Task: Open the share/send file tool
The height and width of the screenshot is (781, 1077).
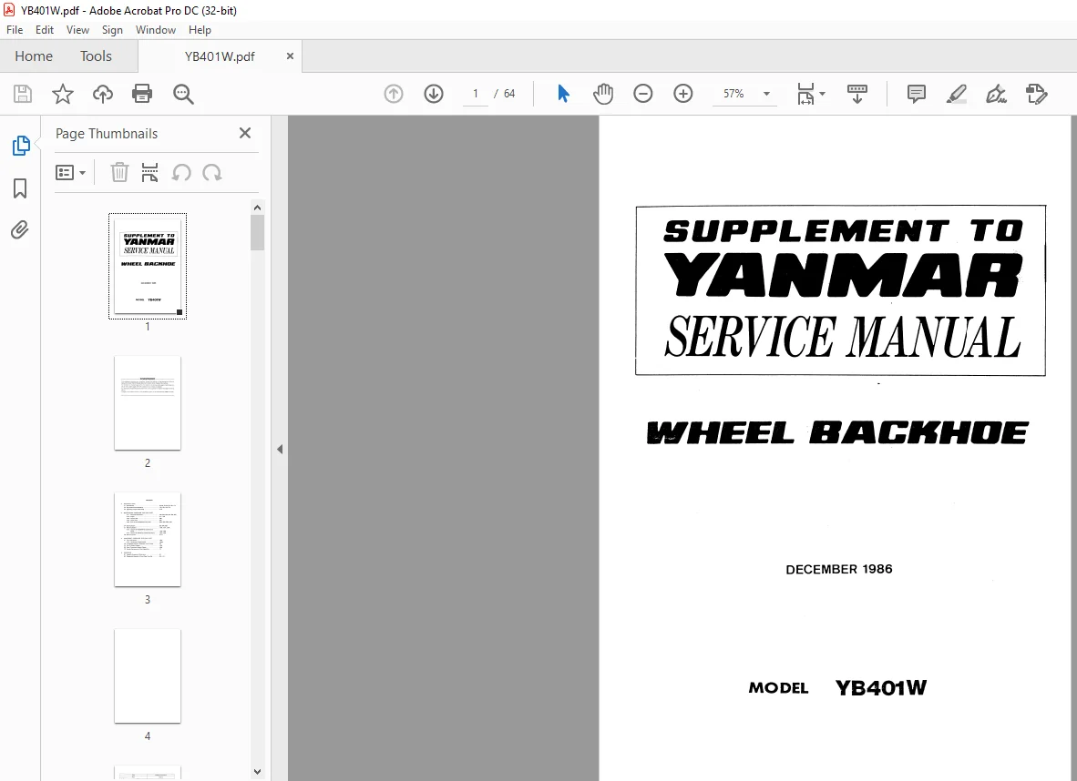Action: [x=1036, y=94]
